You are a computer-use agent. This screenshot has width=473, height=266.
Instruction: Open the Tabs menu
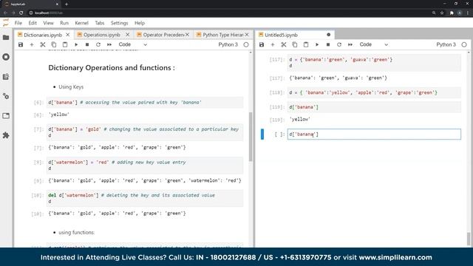tap(100, 23)
